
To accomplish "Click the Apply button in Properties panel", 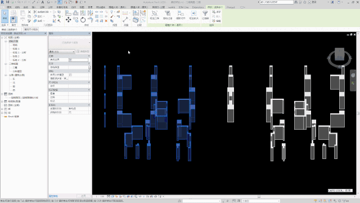I will point(83,196).
